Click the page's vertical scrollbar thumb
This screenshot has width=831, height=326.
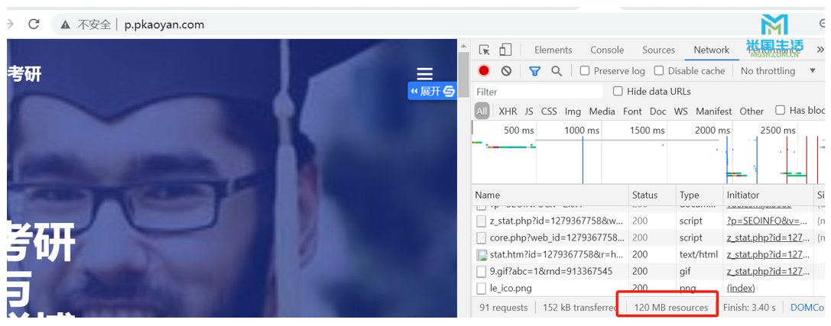click(463, 75)
